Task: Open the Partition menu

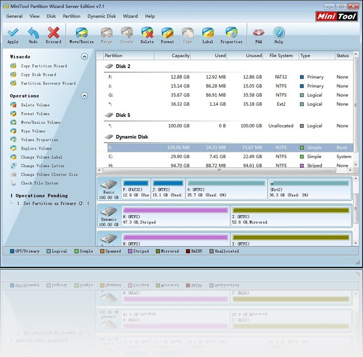Action: [x=71, y=16]
